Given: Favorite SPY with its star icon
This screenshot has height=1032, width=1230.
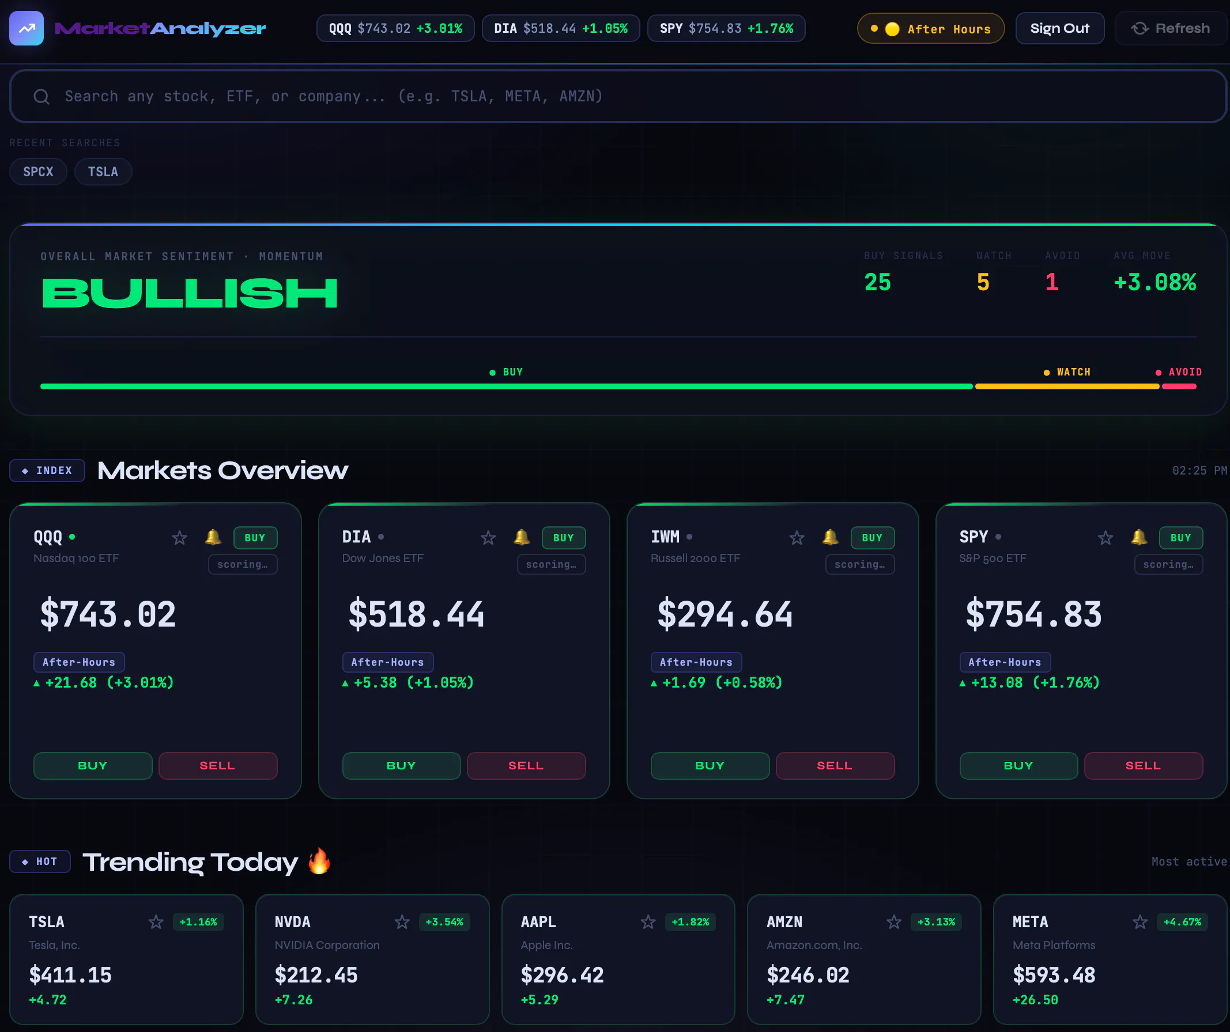Looking at the screenshot, I should pos(1106,537).
